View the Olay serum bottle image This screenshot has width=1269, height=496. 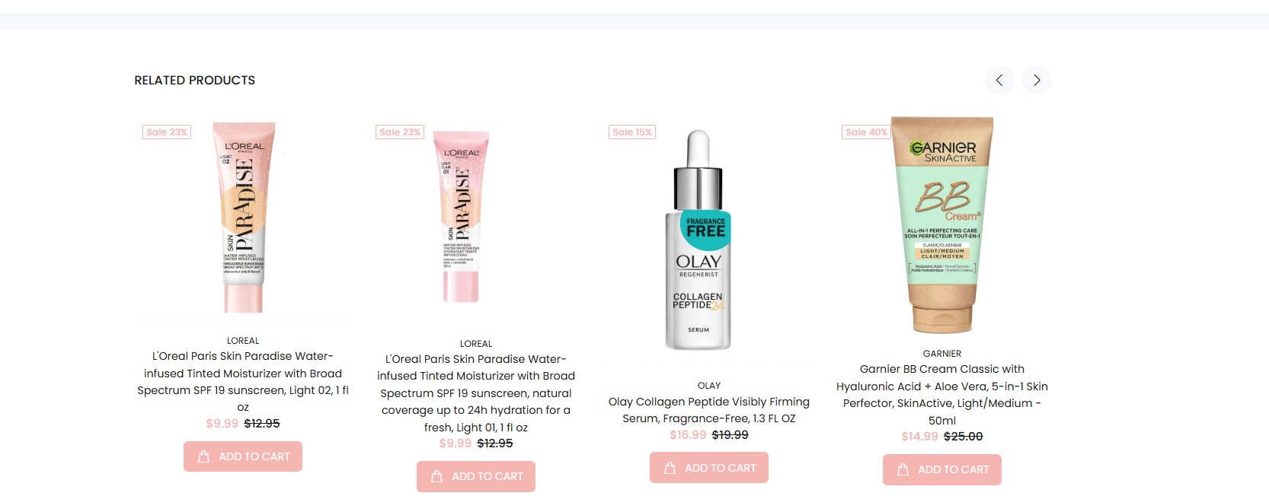point(699,240)
